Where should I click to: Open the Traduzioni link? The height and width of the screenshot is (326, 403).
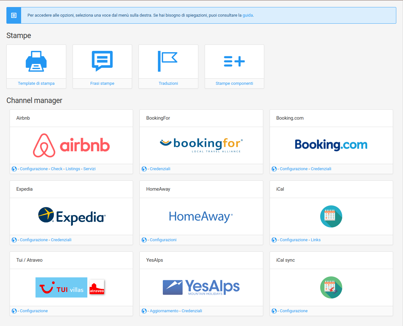click(x=168, y=83)
